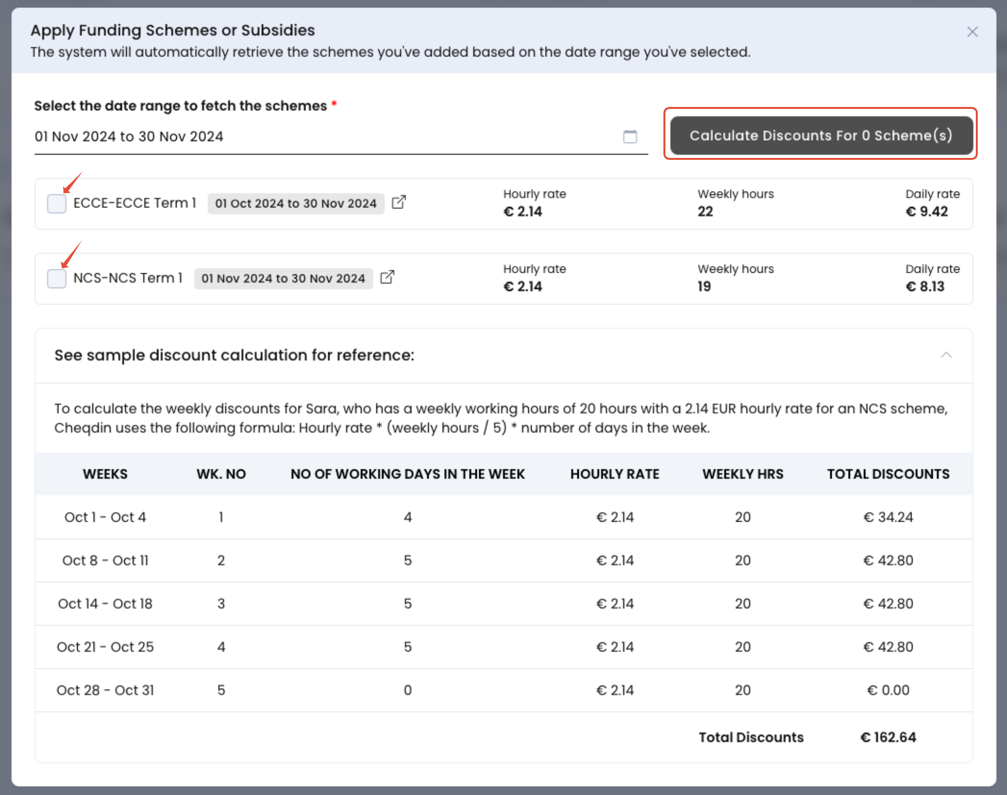1007x795 pixels.
Task: Select the ECCE-ECCE Term 1 scheme label
Action: 135,203
